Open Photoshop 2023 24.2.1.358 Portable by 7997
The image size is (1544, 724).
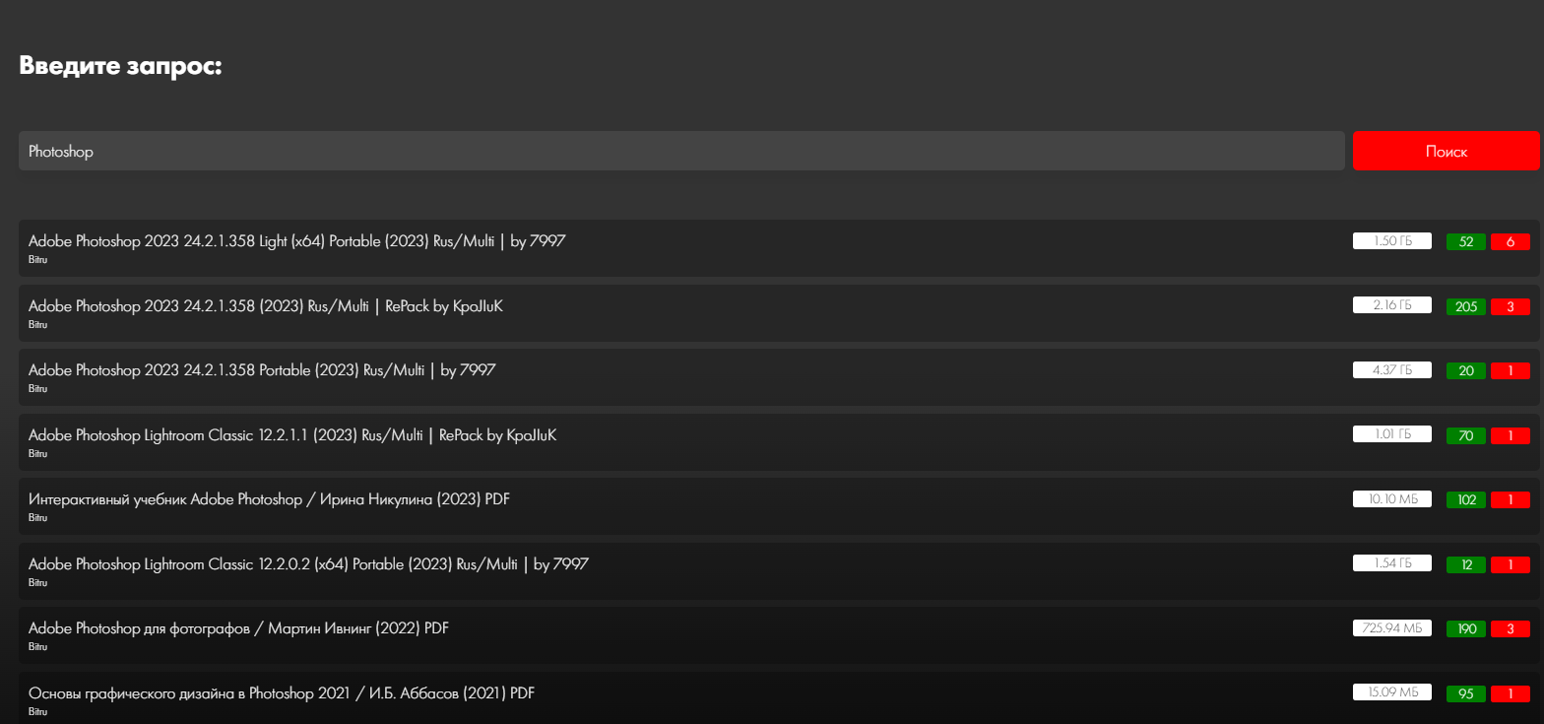(x=262, y=370)
